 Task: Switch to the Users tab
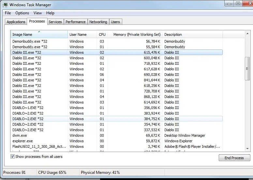click(115, 22)
